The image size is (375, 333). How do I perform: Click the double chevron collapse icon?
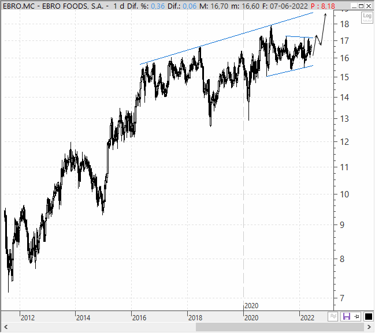pos(333,317)
